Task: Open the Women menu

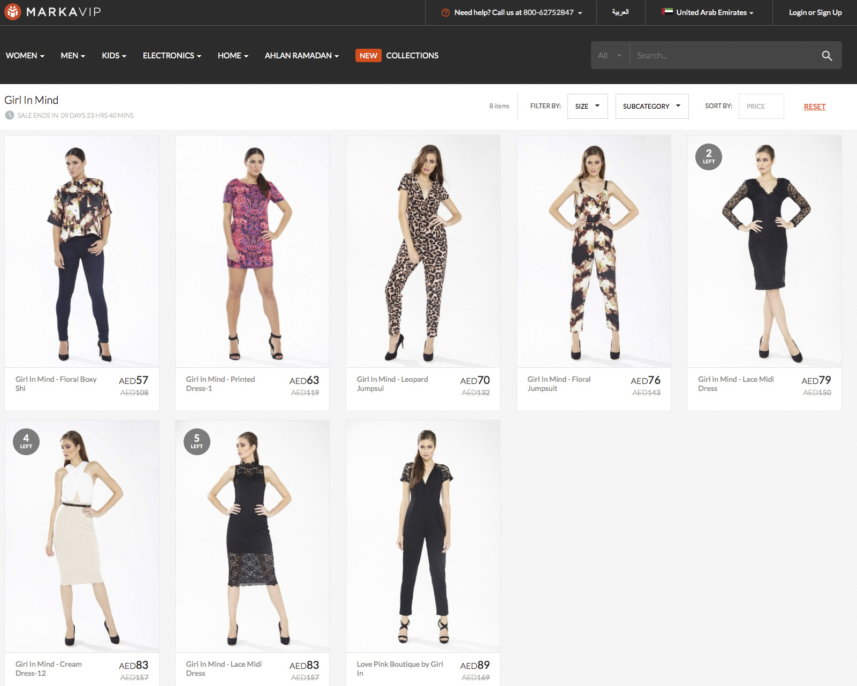Action: pos(25,56)
